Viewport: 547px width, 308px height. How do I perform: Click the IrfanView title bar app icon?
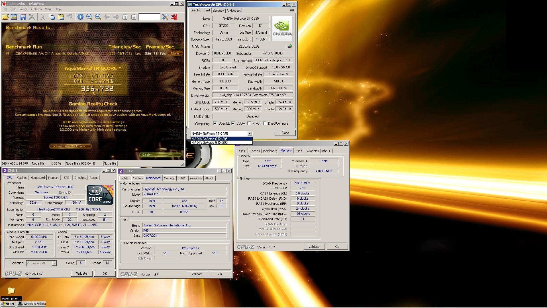tap(4, 4)
